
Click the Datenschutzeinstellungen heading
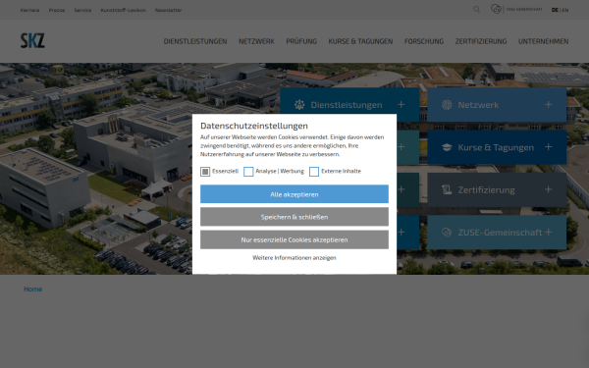click(x=254, y=126)
